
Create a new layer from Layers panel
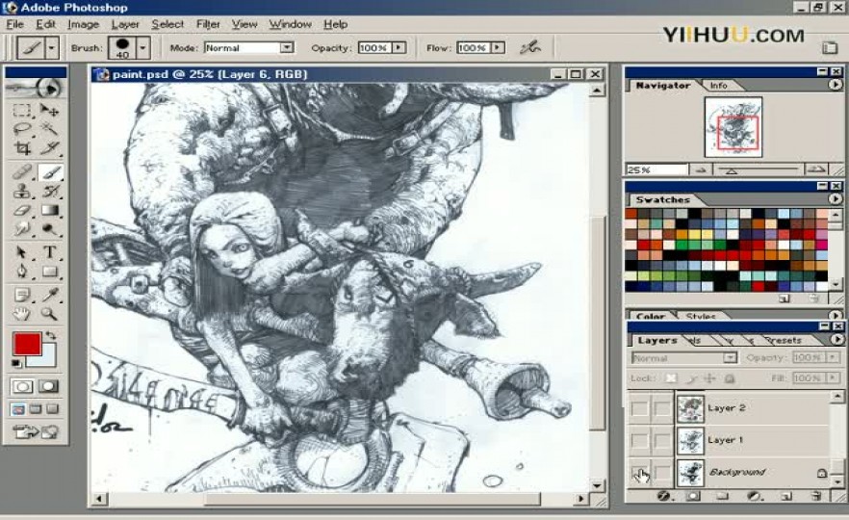(786, 496)
